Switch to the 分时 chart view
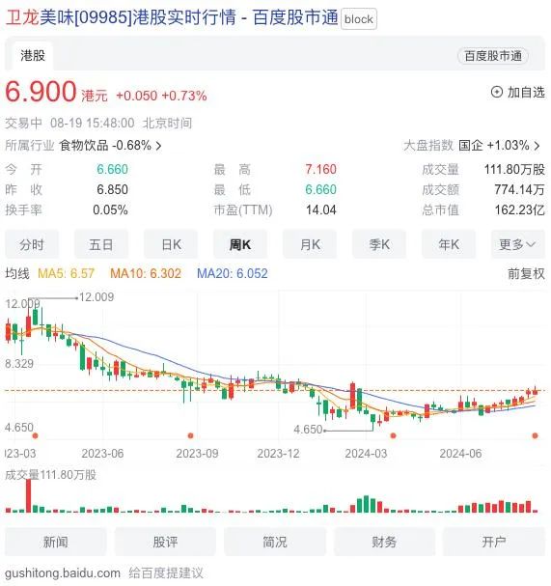This screenshot has height=586, width=551. [x=32, y=245]
